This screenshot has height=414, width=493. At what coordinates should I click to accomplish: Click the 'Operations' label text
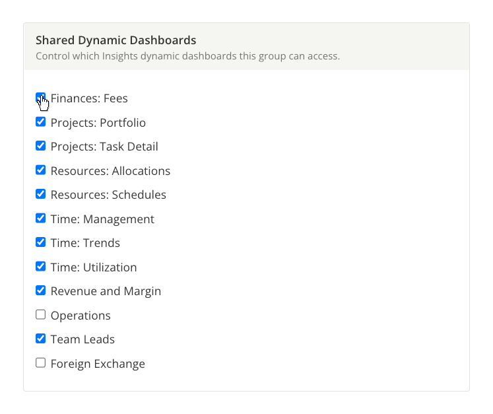tap(81, 316)
